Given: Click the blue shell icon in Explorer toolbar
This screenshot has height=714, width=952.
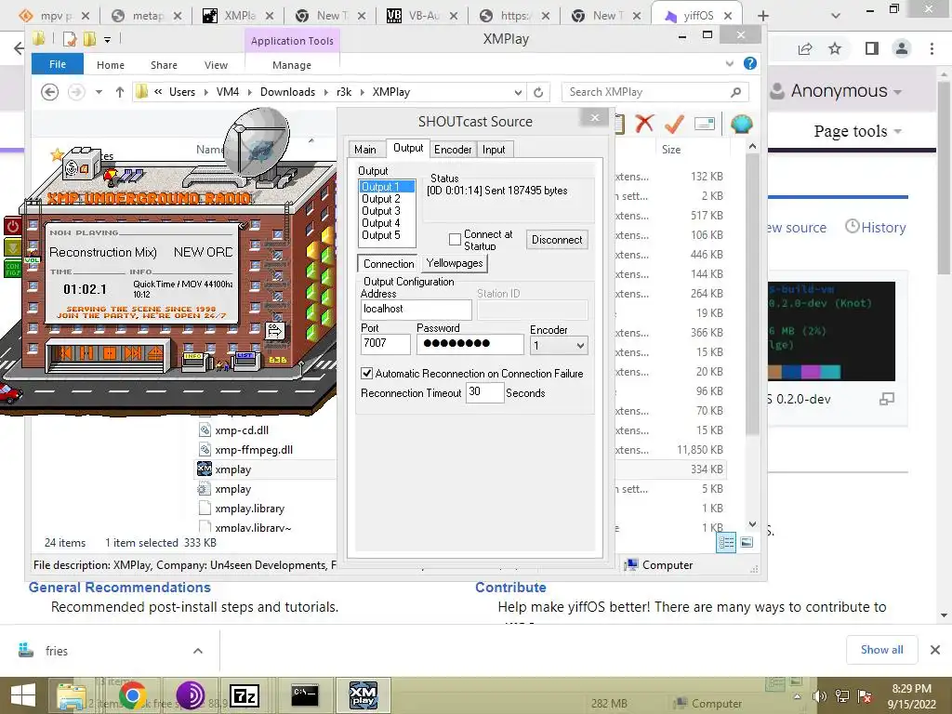Looking at the screenshot, I should click(x=741, y=124).
